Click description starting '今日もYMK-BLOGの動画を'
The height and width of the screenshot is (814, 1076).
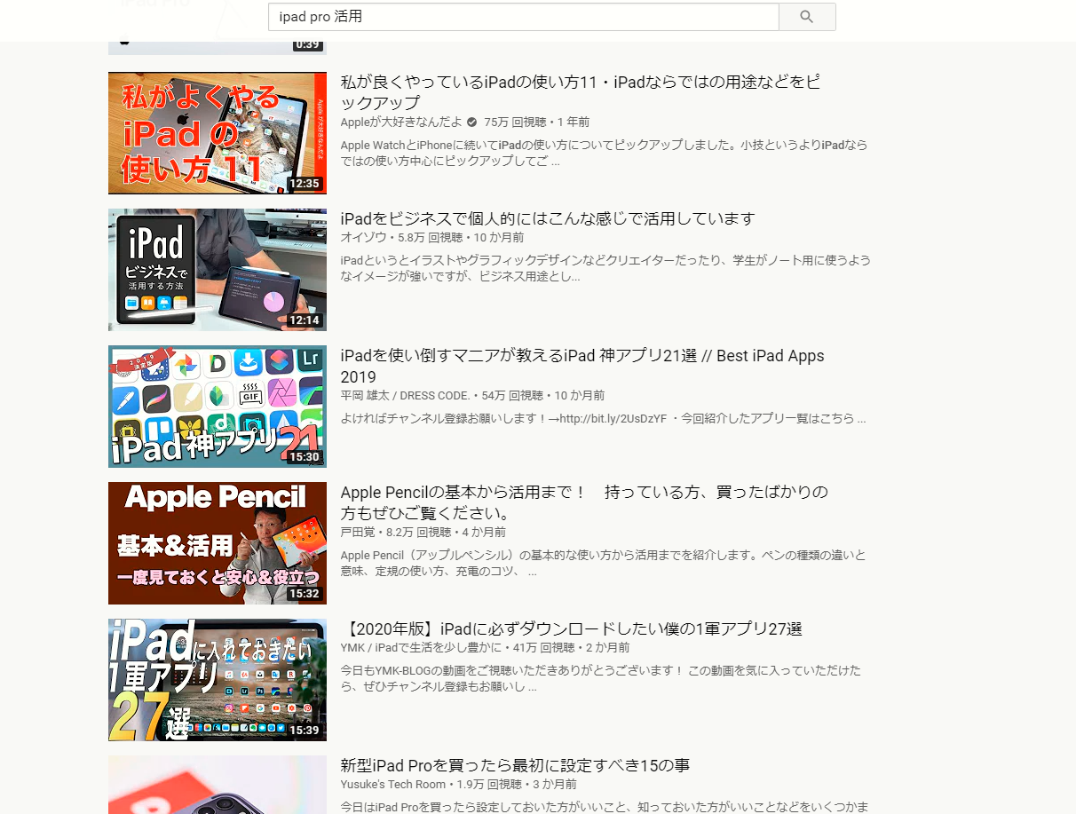(x=601, y=678)
